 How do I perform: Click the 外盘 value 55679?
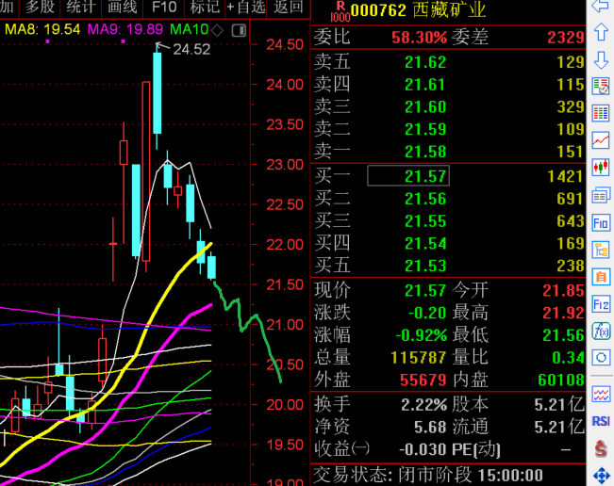tap(423, 380)
